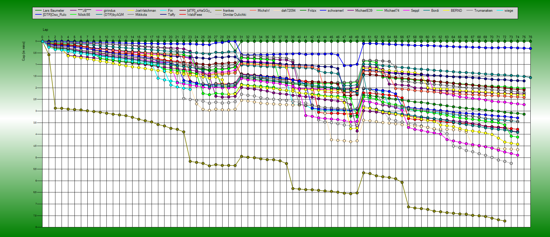Click the frankes legend entry

[228, 11]
